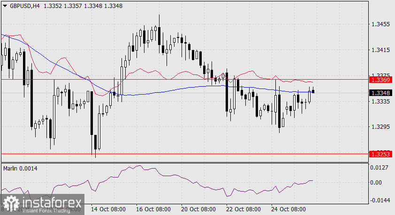Click the 24 Oct 08:00 time label
The width and height of the screenshot is (395, 215).
[289, 209]
